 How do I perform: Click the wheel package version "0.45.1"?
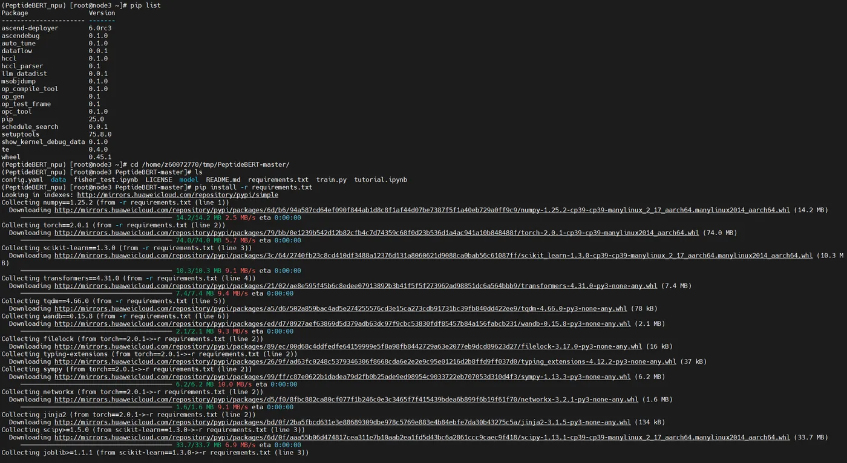(x=100, y=157)
